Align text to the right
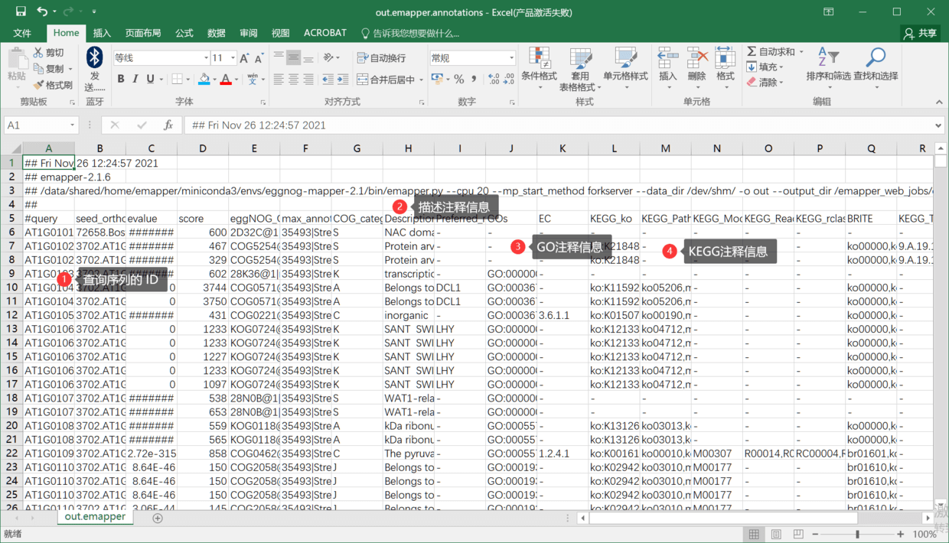Viewport: 949px width, 543px height. (308, 79)
